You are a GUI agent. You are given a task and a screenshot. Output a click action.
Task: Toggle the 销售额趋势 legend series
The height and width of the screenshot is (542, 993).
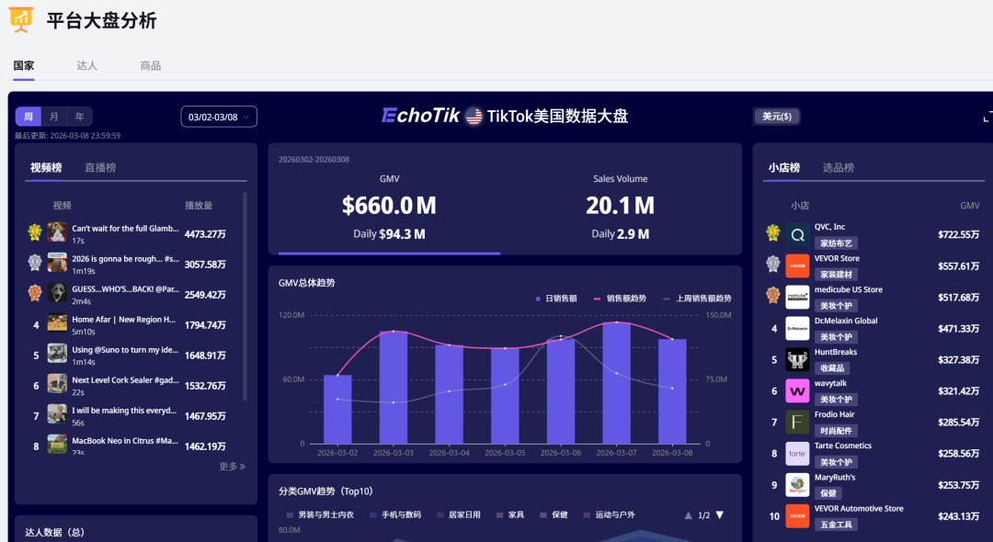(x=620, y=299)
